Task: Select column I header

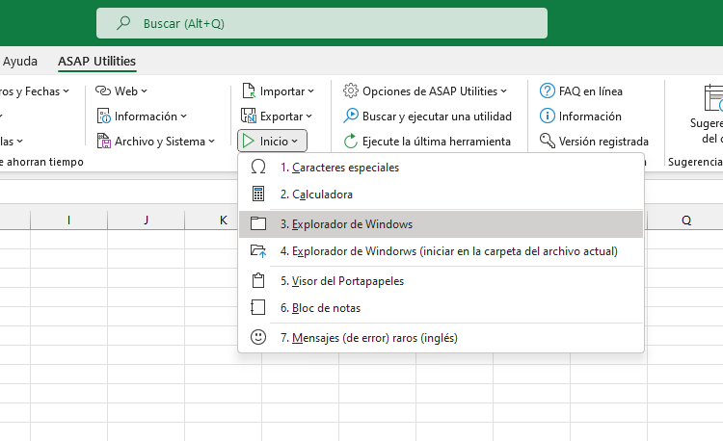Action: click(x=68, y=220)
